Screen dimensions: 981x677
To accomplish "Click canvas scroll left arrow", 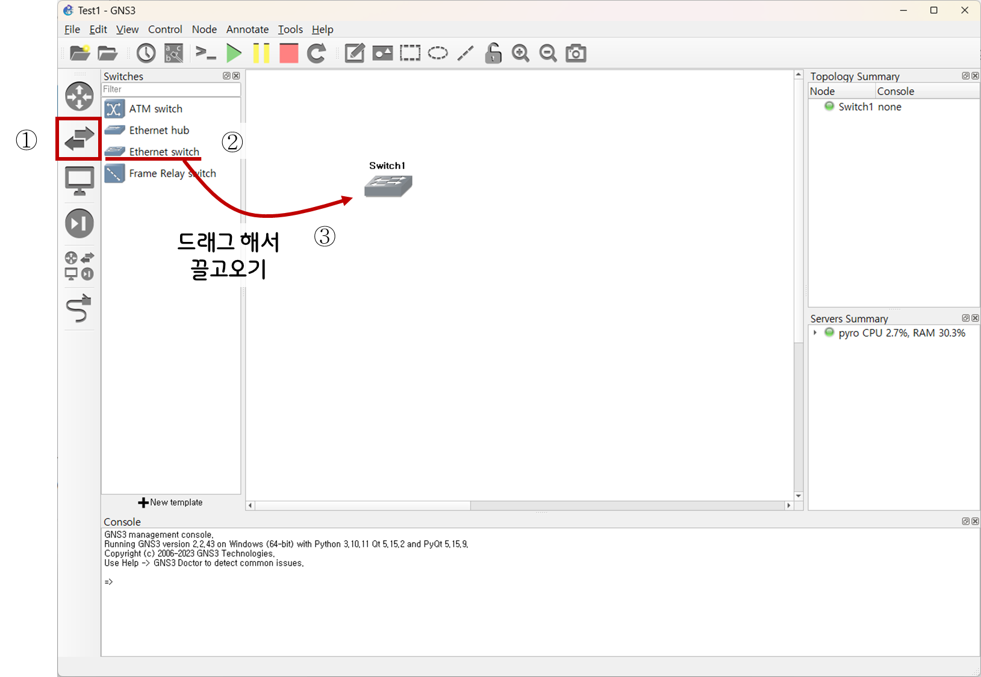I will click(251, 505).
